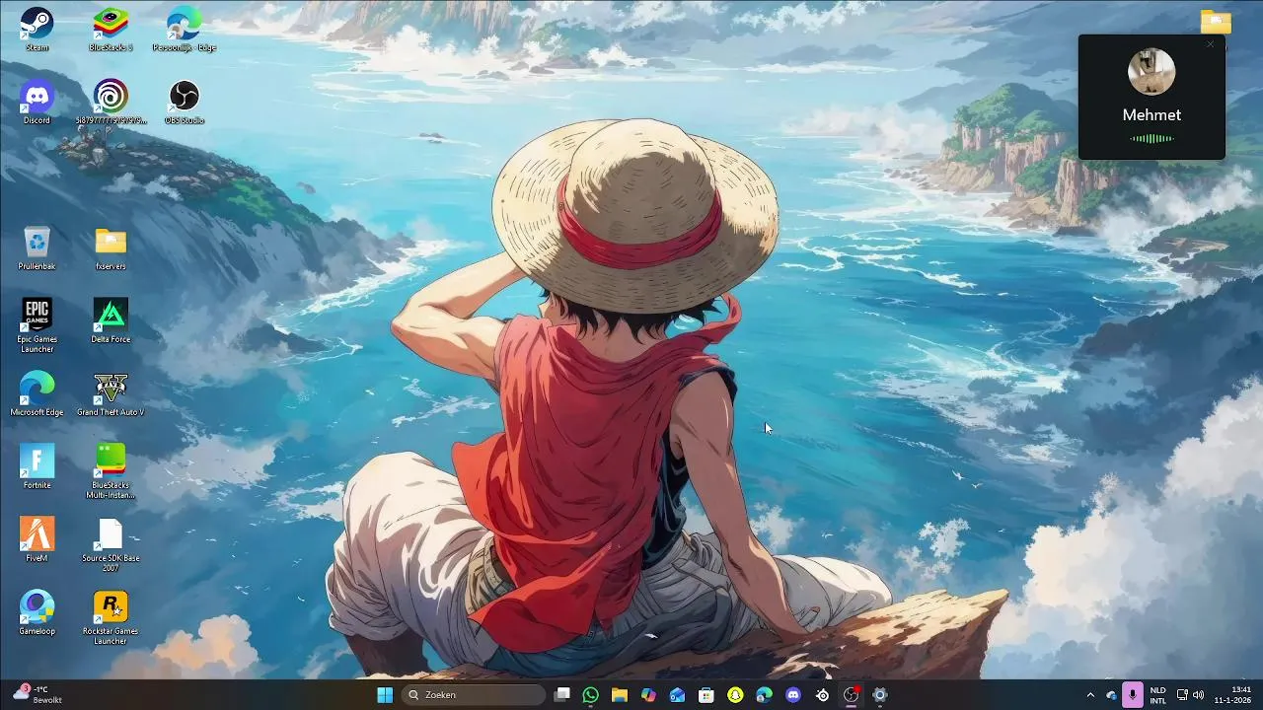
Task: Switch the NLD INTL input language
Action: (x=1157, y=695)
